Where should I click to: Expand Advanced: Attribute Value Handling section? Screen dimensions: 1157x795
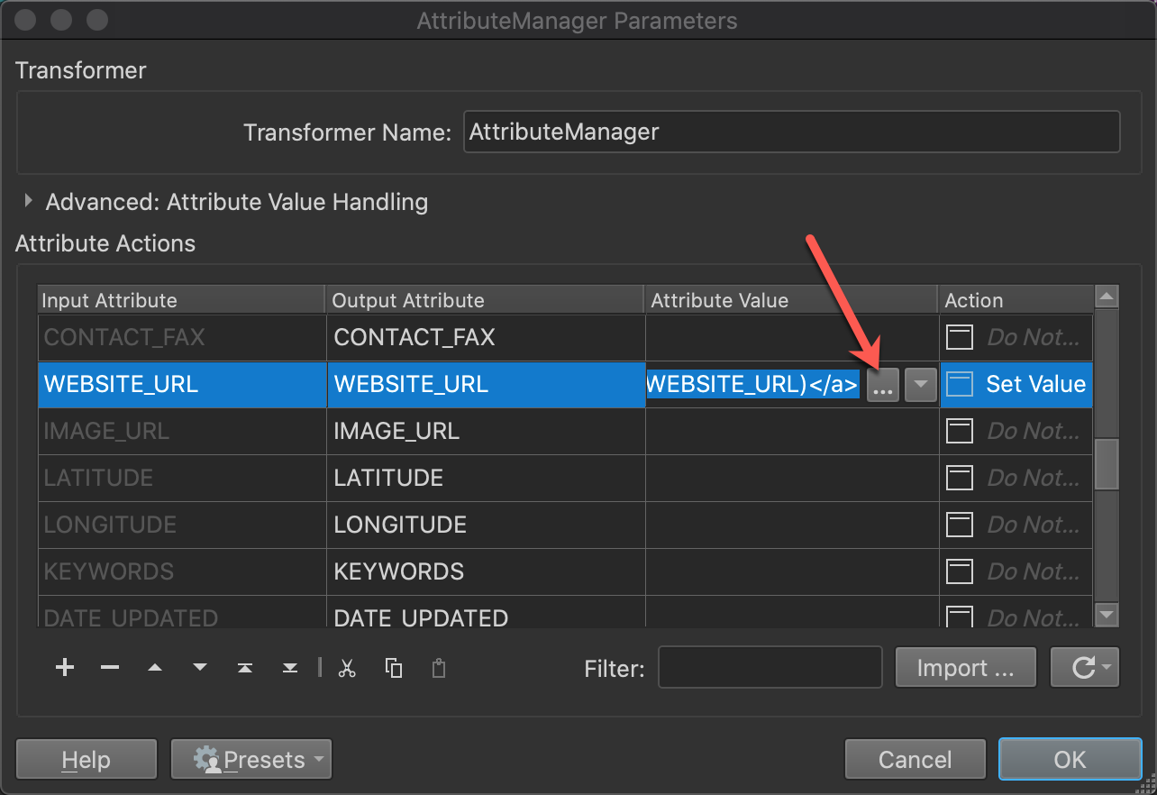pos(29,201)
